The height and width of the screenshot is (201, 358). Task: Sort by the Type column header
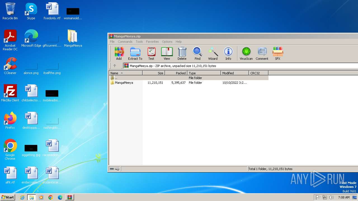coord(204,73)
